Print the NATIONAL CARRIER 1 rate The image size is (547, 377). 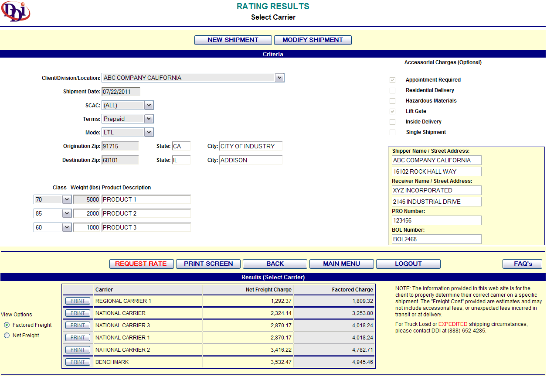click(x=78, y=338)
